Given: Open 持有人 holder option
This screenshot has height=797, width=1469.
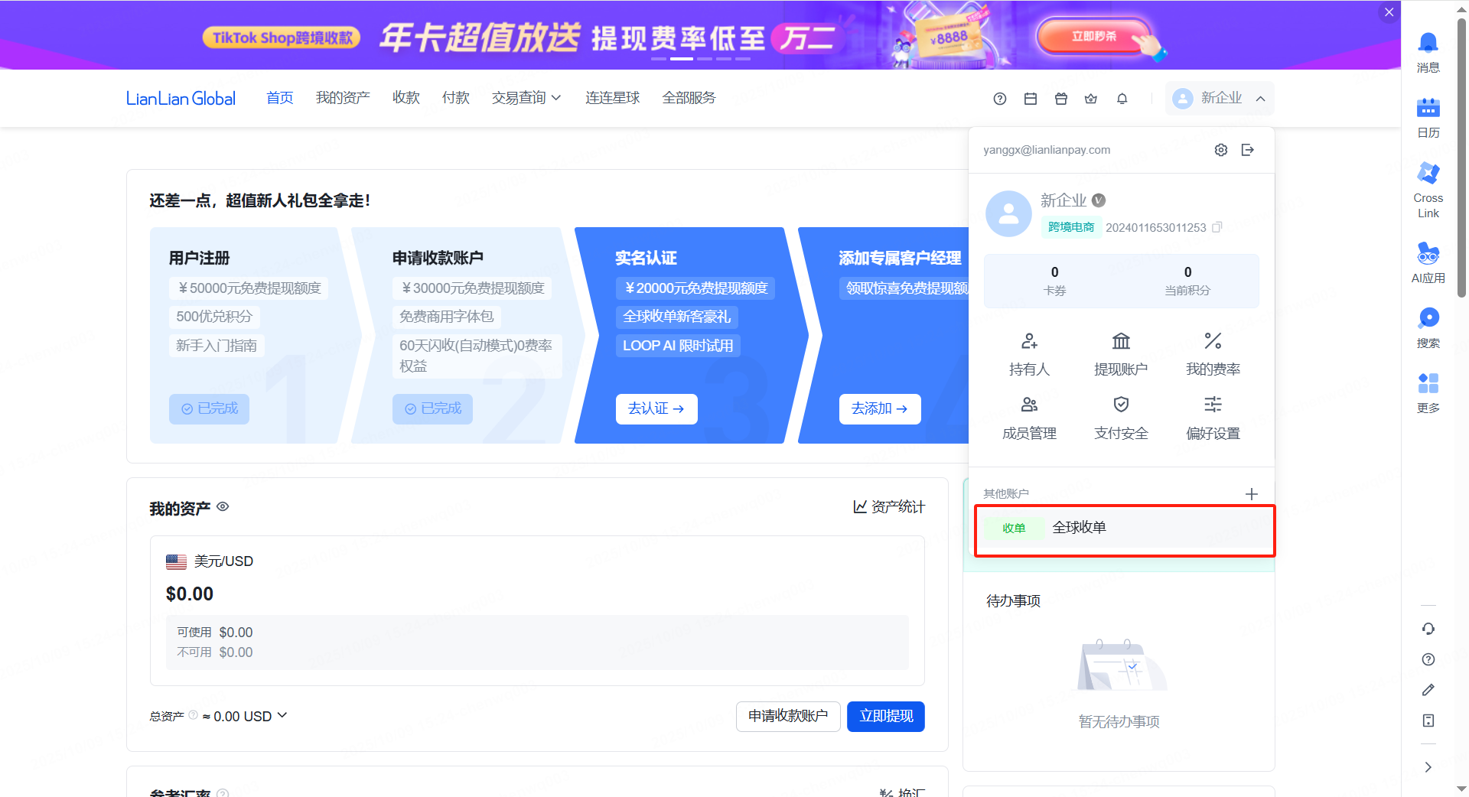Looking at the screenshot, I should pyautogui.click(x=1029, y=354).
